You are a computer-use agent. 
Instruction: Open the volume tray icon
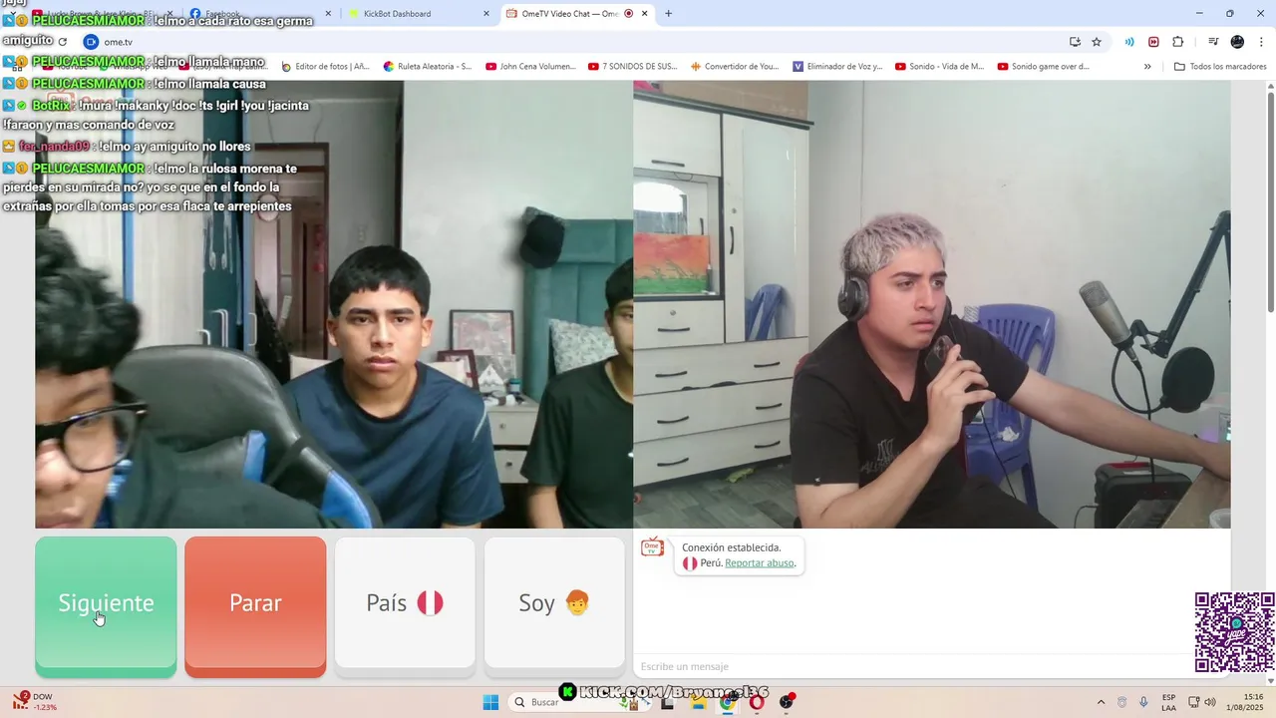click(x=1210, y=702)
